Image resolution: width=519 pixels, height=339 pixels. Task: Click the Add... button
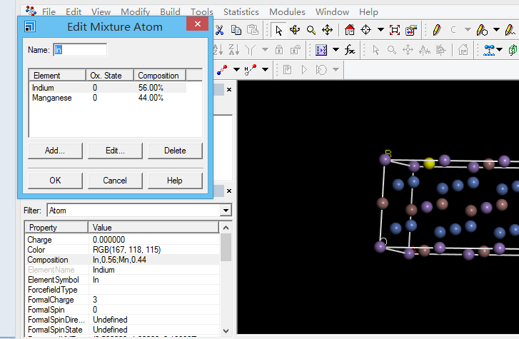coord(55,151)
